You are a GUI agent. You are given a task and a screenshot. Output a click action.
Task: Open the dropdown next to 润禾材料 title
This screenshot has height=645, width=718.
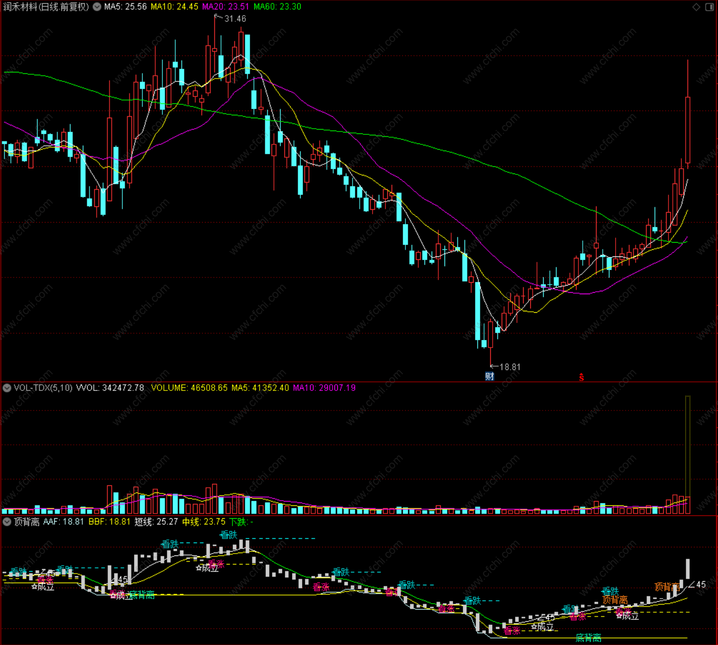coord(97,7)
